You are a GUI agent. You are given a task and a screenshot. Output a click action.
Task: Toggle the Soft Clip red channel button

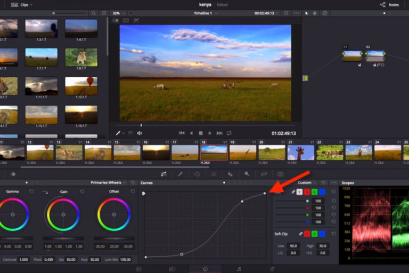307,234
